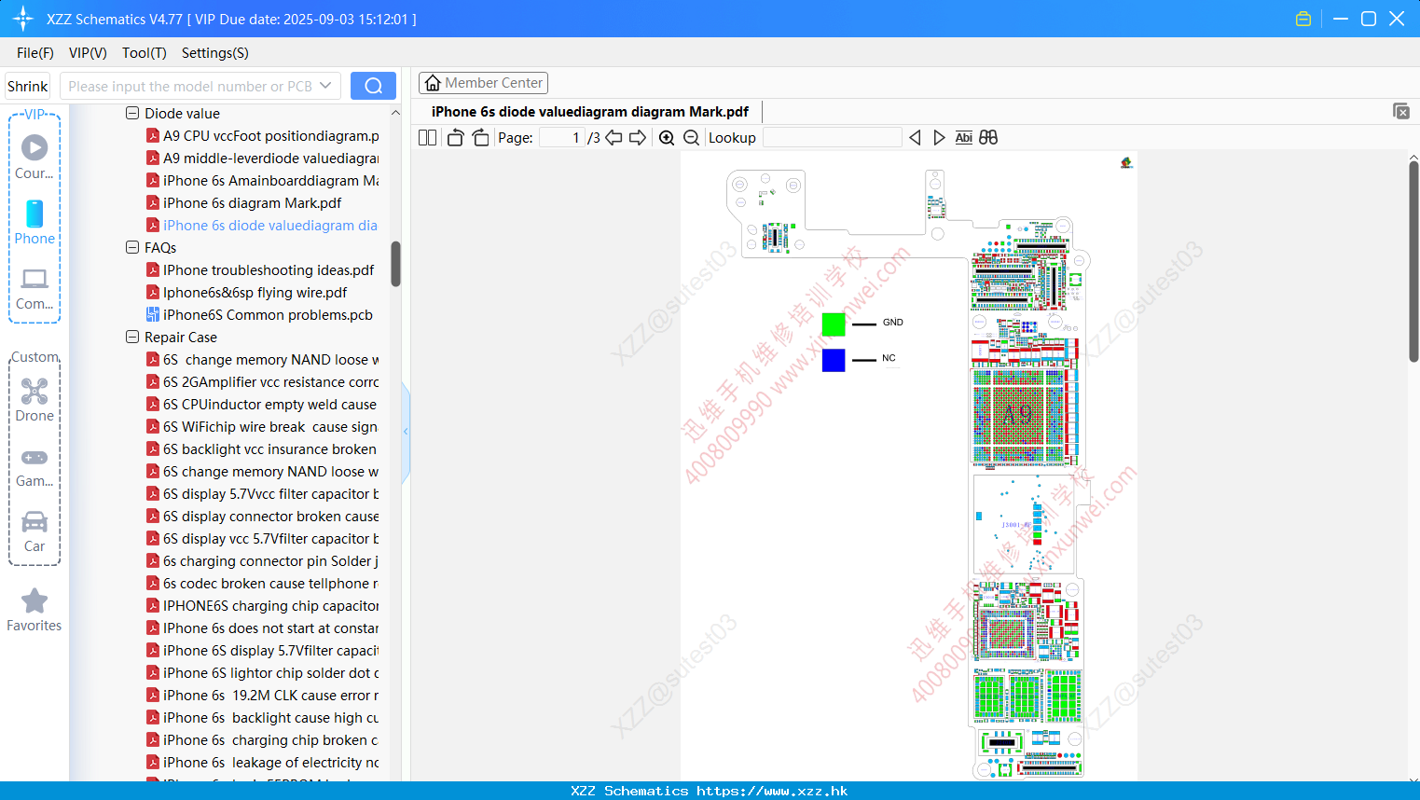Click the XZZ website link in status bar
This screenshot has width=1420, height=800.
[x=772, y=791]
